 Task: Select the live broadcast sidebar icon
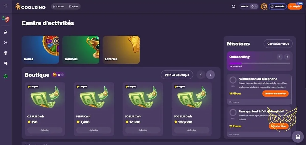coord(6,42)
